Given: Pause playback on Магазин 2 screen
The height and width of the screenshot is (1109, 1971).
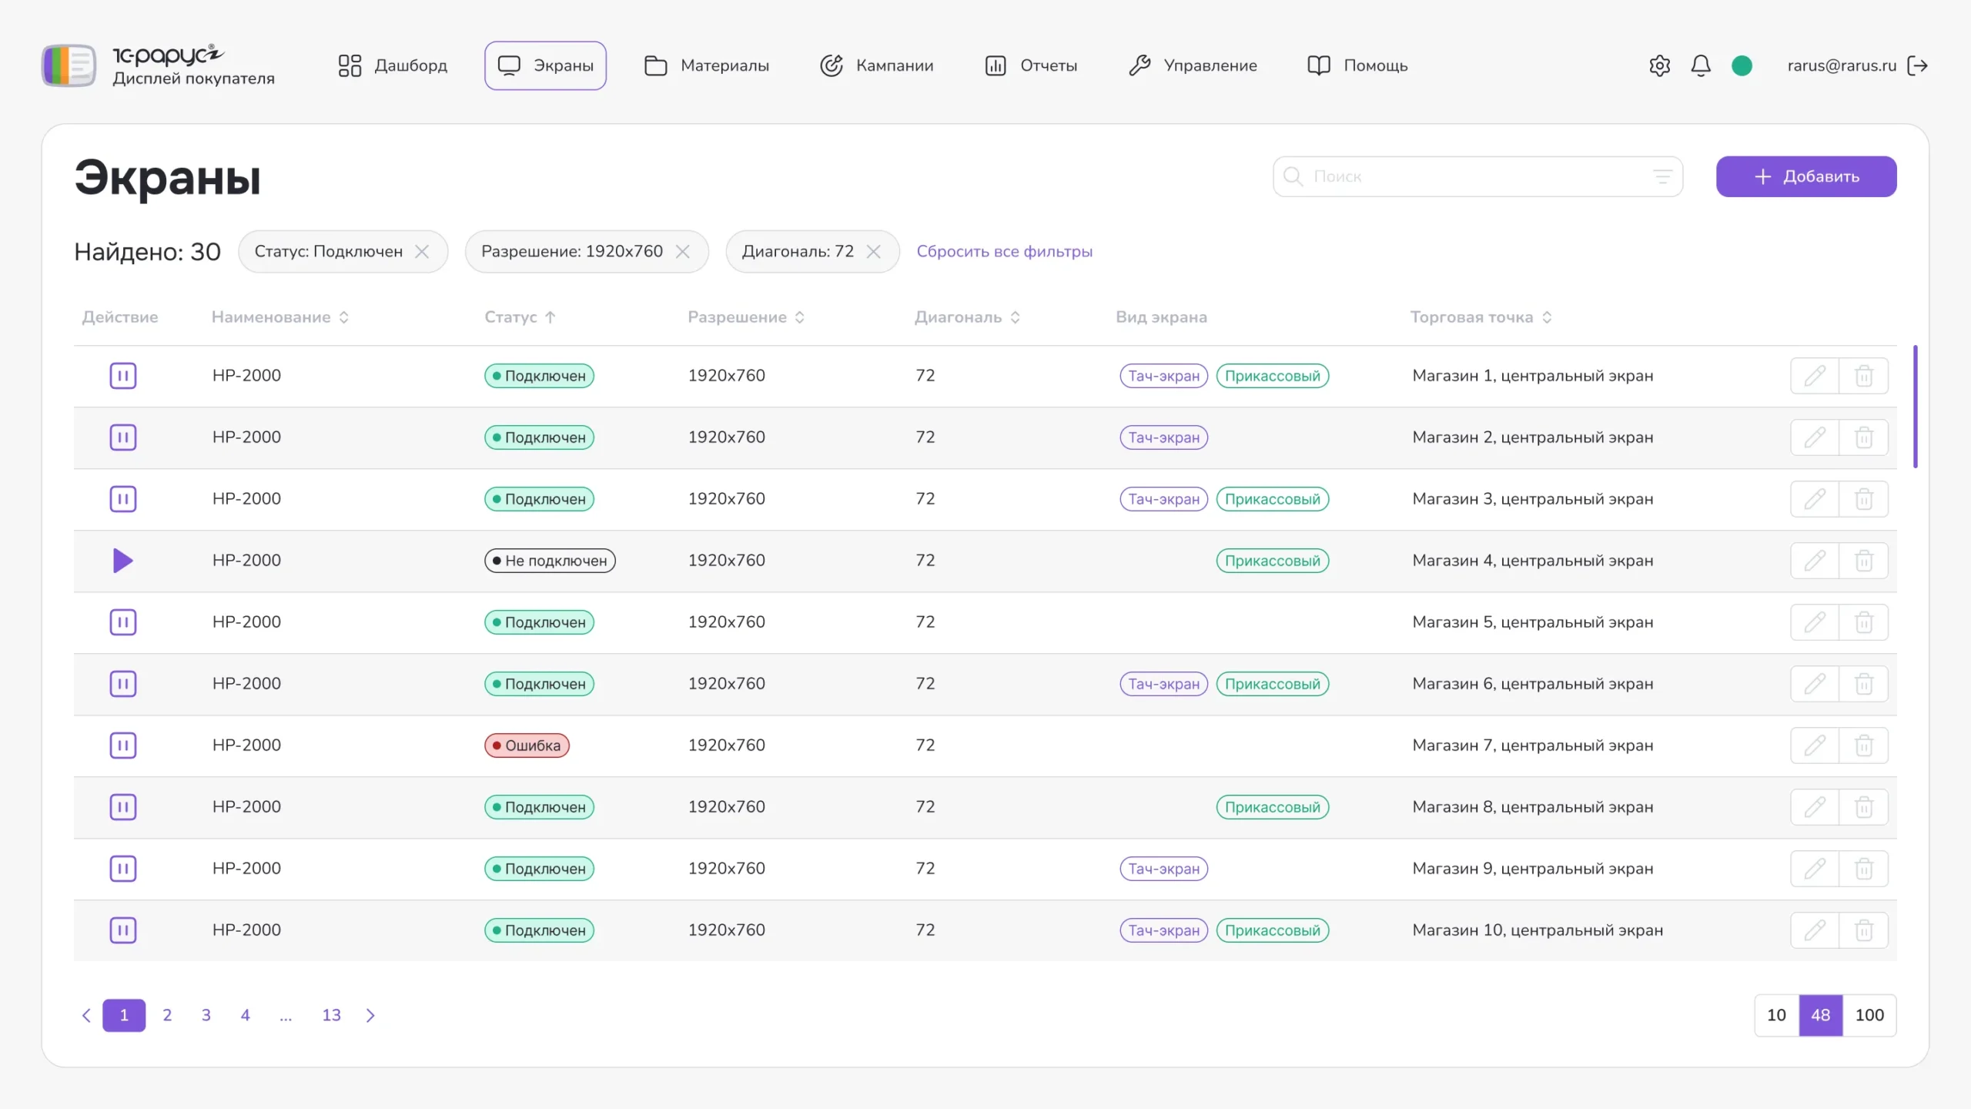Looking at the screenshot, I should click(123, 437).
